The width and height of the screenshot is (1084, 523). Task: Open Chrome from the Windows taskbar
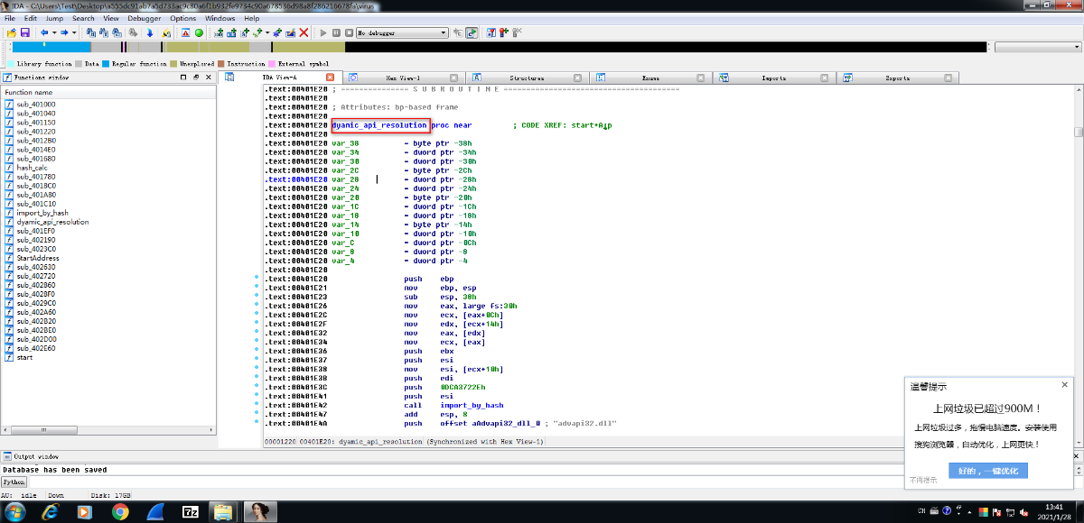pyautogui.click(x=120, y=511)
